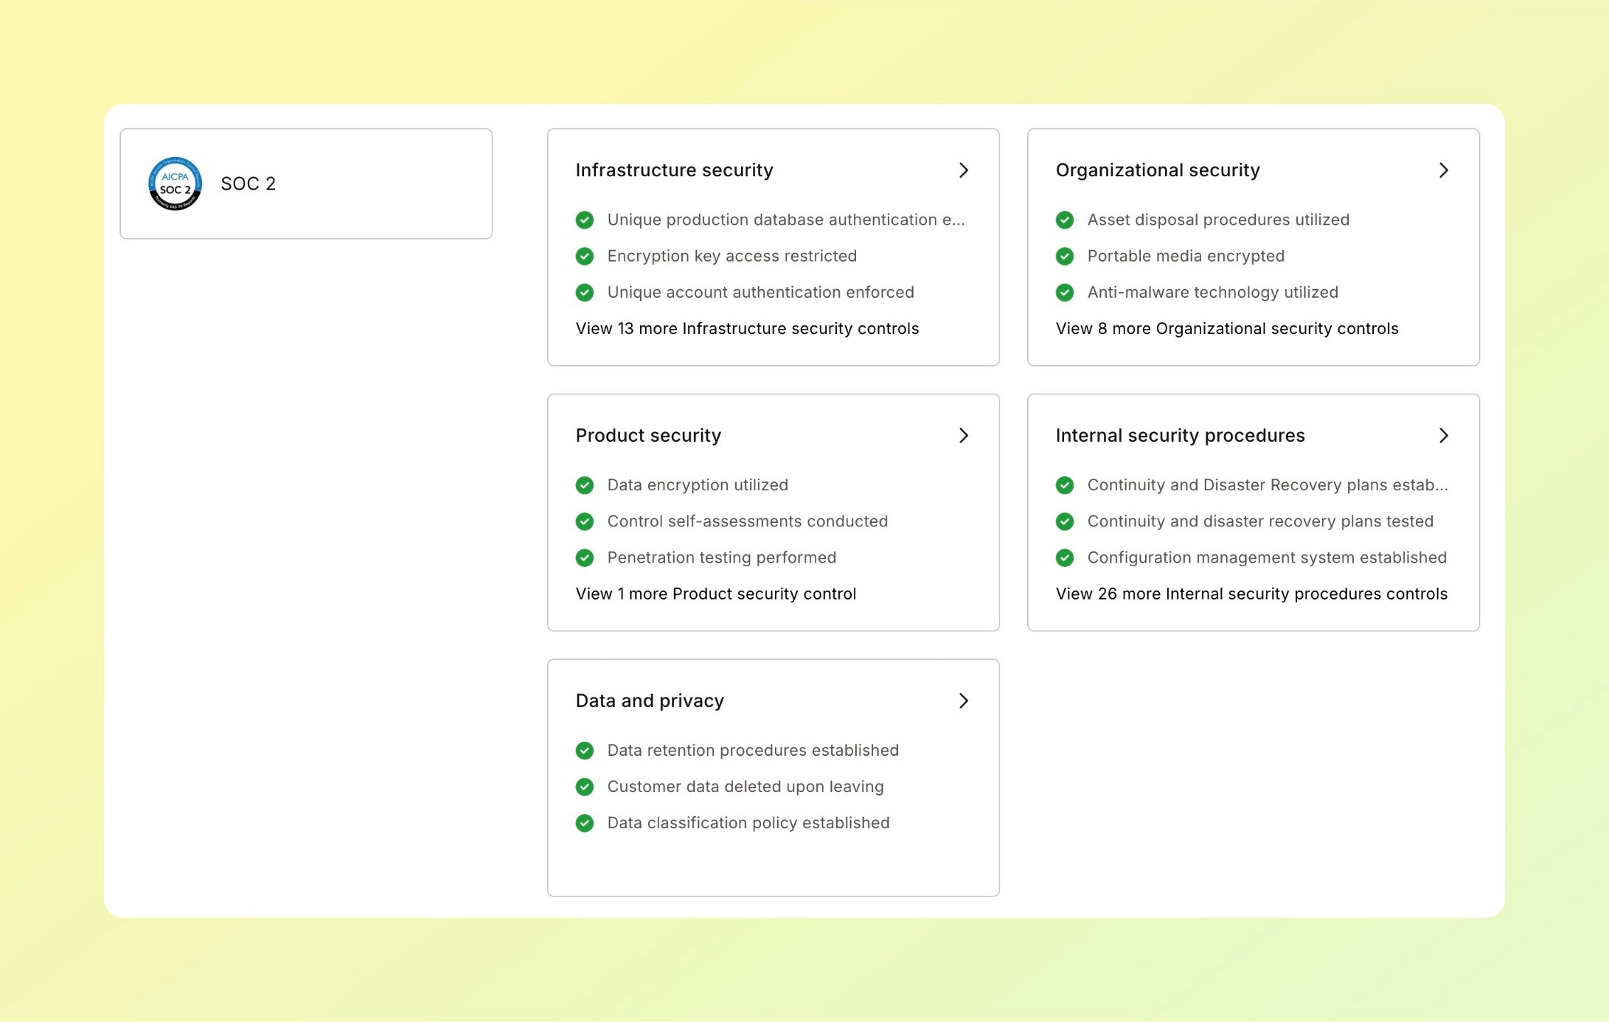View 13 more Infrastructure security controls
The image size is (1609, 1022).
click(747, 328)
